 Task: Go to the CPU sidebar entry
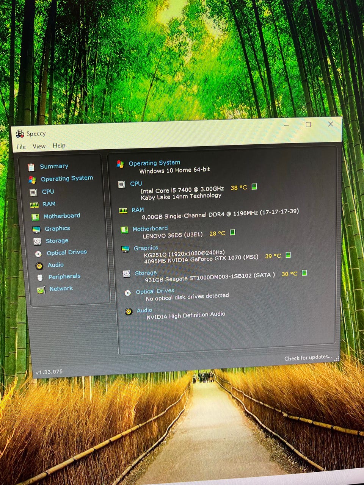tap(48, 191)
